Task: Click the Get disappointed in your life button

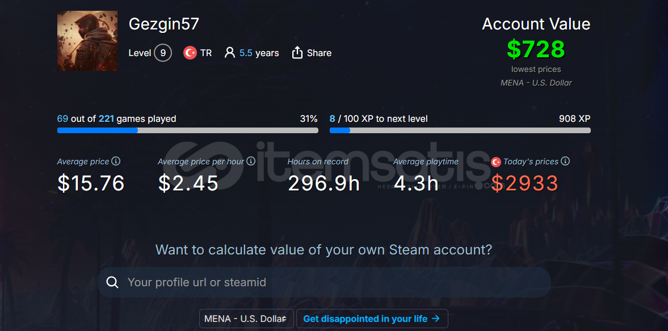Action: point(372,319)
